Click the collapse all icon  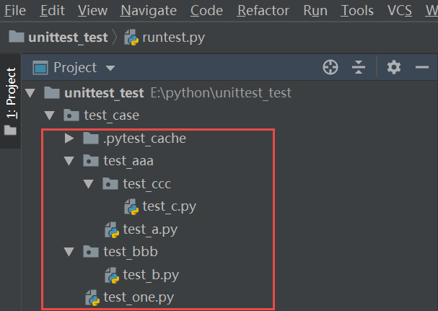[x=359, y=67]
